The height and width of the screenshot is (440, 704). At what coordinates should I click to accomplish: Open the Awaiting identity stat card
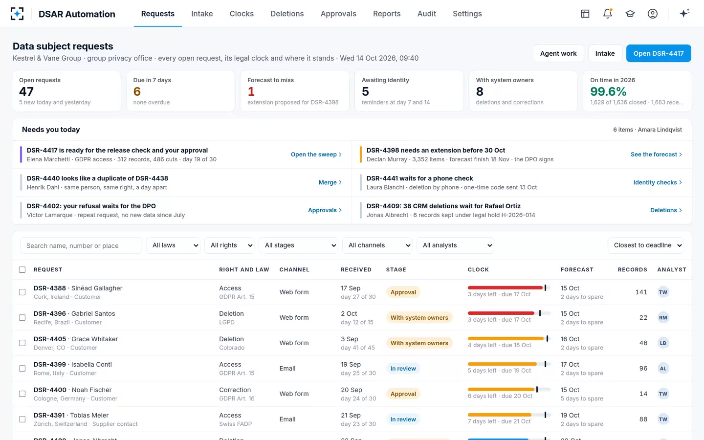409,91
